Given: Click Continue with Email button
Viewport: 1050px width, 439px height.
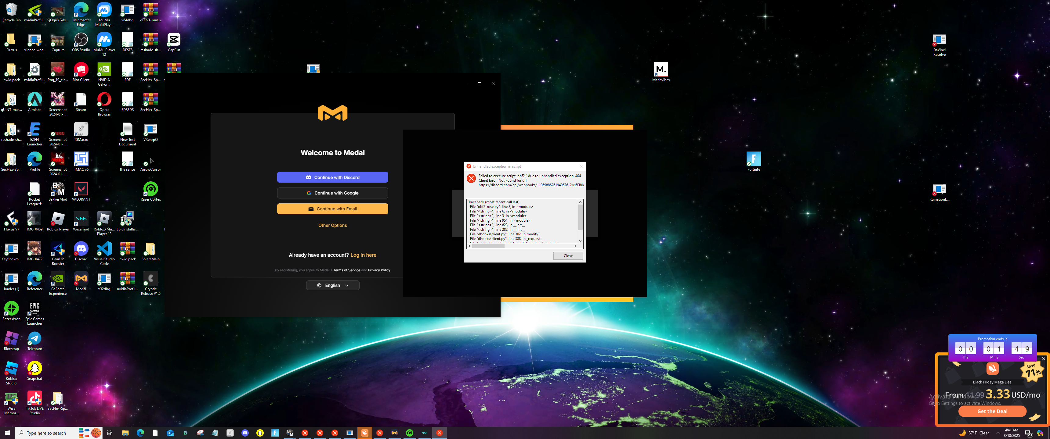Looking at the screenshot, I should [332, 209].
